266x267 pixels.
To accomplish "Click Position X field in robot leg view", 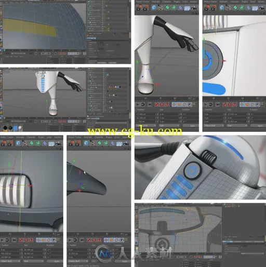I will coord(146,114).
